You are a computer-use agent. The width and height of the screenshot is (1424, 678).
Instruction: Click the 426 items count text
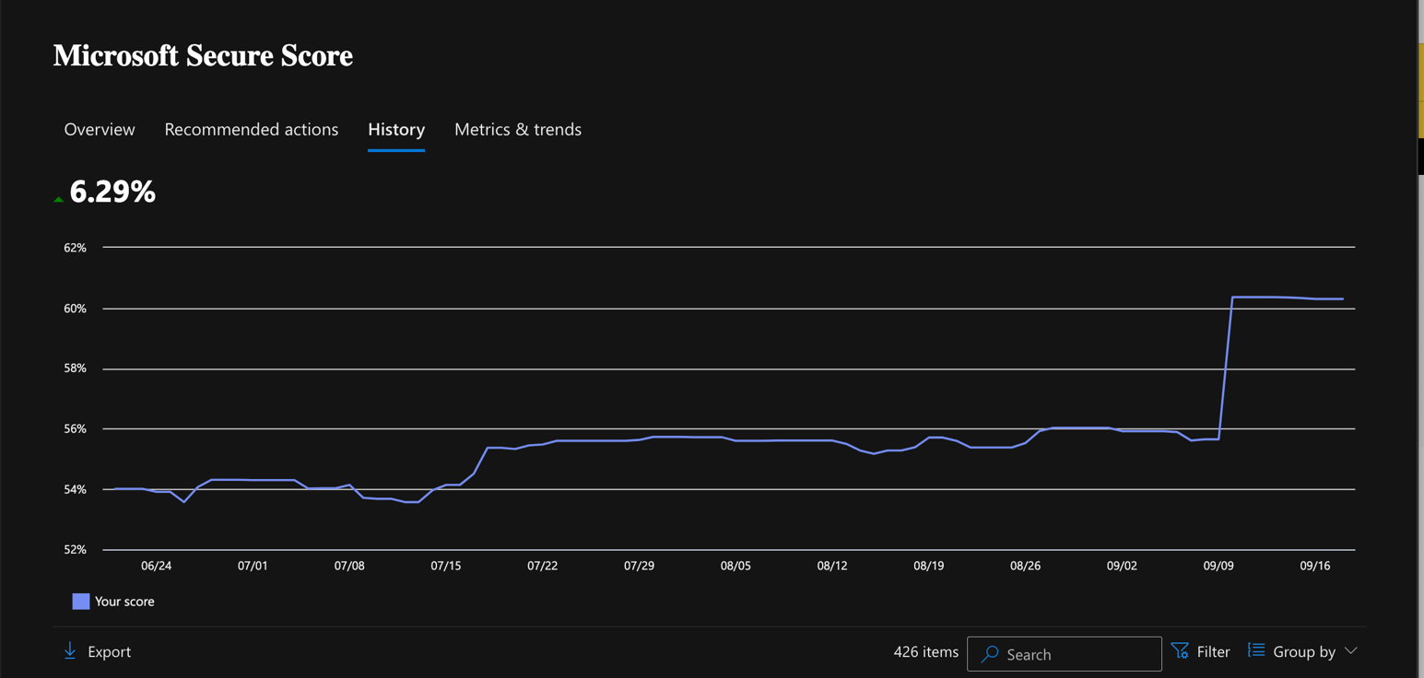[925, 652]
